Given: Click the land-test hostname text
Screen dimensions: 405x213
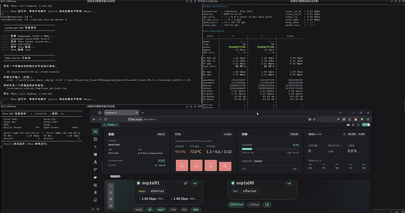Looking at the screenshot, I should (114, 144).
